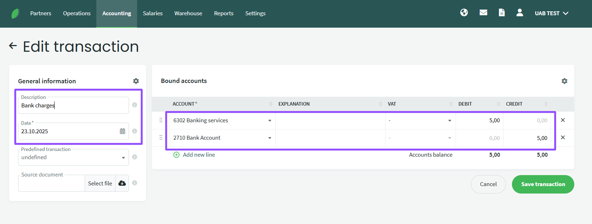Image resolution: width=592 pixels, height=224 pixels.
Task: Open the 6302 Banking services account dropdown
Action: [x=270, y=121]
